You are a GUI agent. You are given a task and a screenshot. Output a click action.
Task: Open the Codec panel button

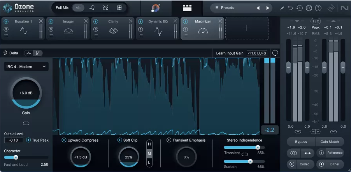tap(305, 164)
